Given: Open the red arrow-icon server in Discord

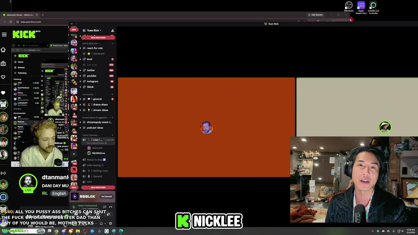Looking at the screenshot, I should (74, 170).
